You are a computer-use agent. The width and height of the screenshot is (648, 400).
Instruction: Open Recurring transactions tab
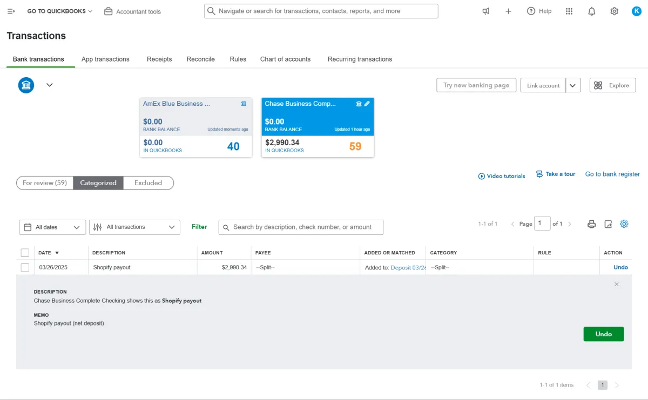360,59
